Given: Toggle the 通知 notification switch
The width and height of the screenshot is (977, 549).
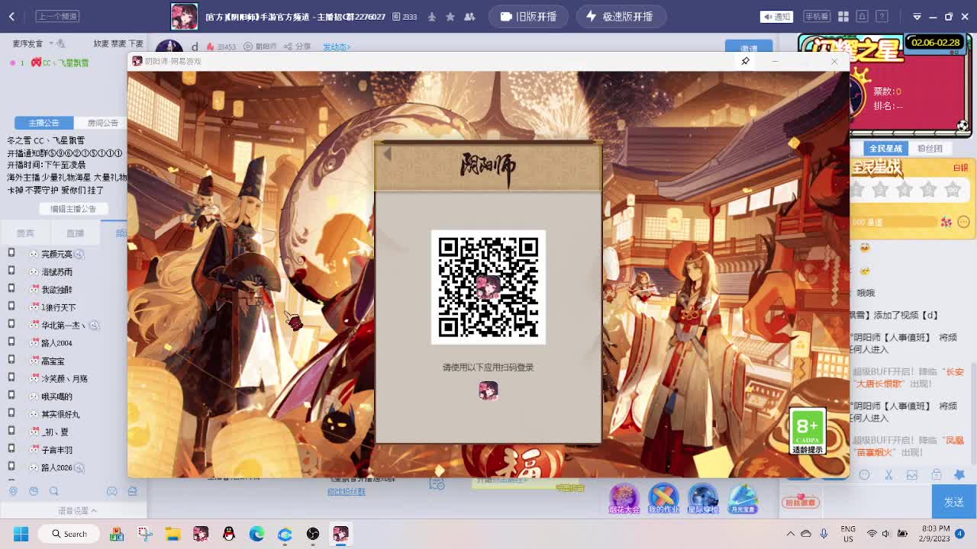Looking at the screenshot, I should click(775, 16).
